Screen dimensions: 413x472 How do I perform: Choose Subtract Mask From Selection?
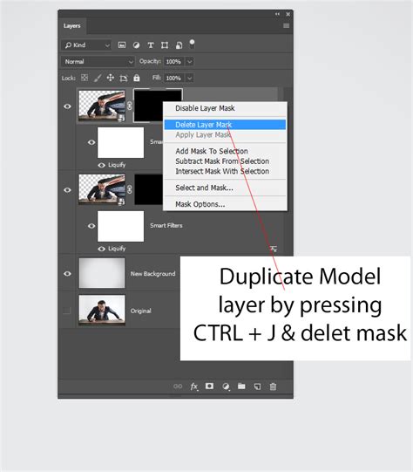coord(225,161)
